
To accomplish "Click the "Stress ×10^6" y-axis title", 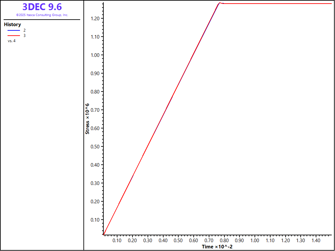I will [87, 118].
